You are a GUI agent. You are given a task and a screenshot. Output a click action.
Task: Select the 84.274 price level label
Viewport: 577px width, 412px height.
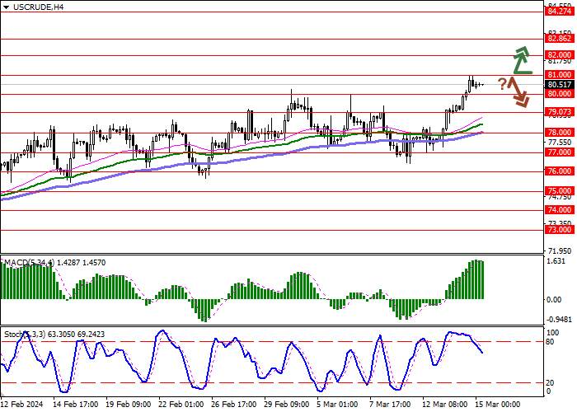coord(560,12)
